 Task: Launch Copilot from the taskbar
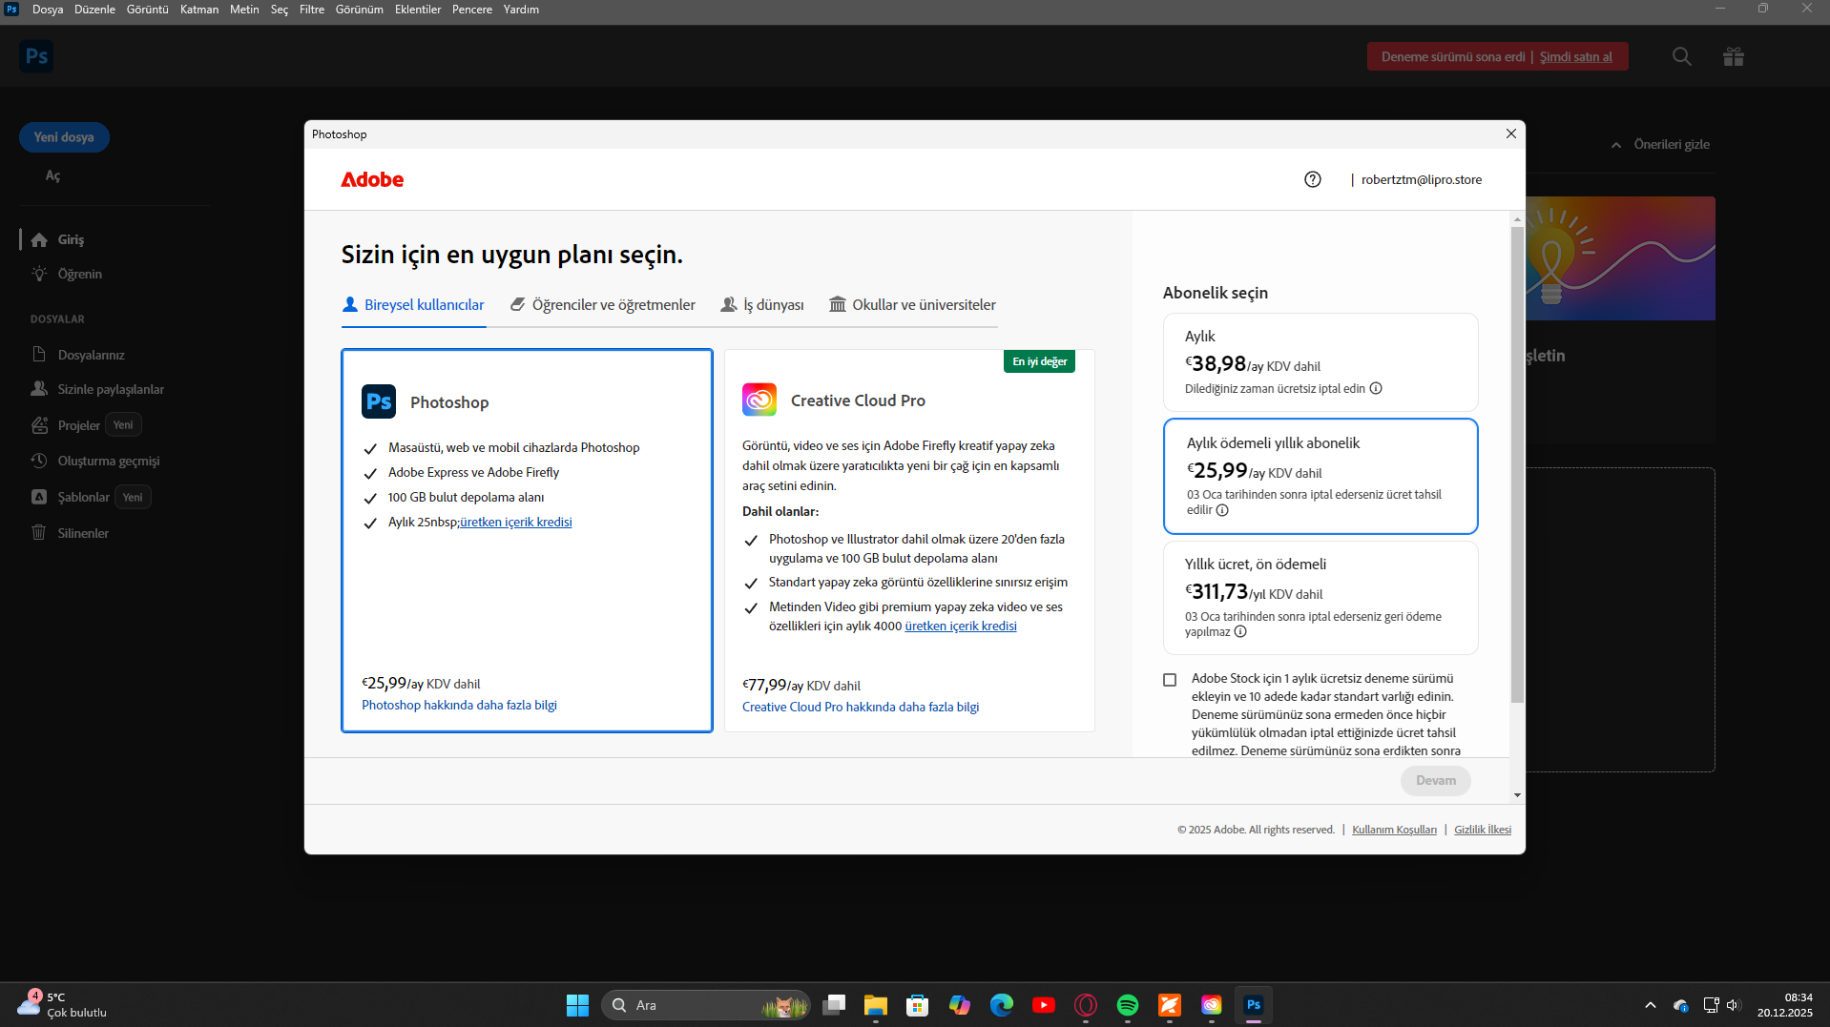click(x=959, y=1005)
